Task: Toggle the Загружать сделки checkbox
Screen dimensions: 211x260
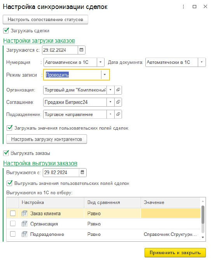Action: 6,31
